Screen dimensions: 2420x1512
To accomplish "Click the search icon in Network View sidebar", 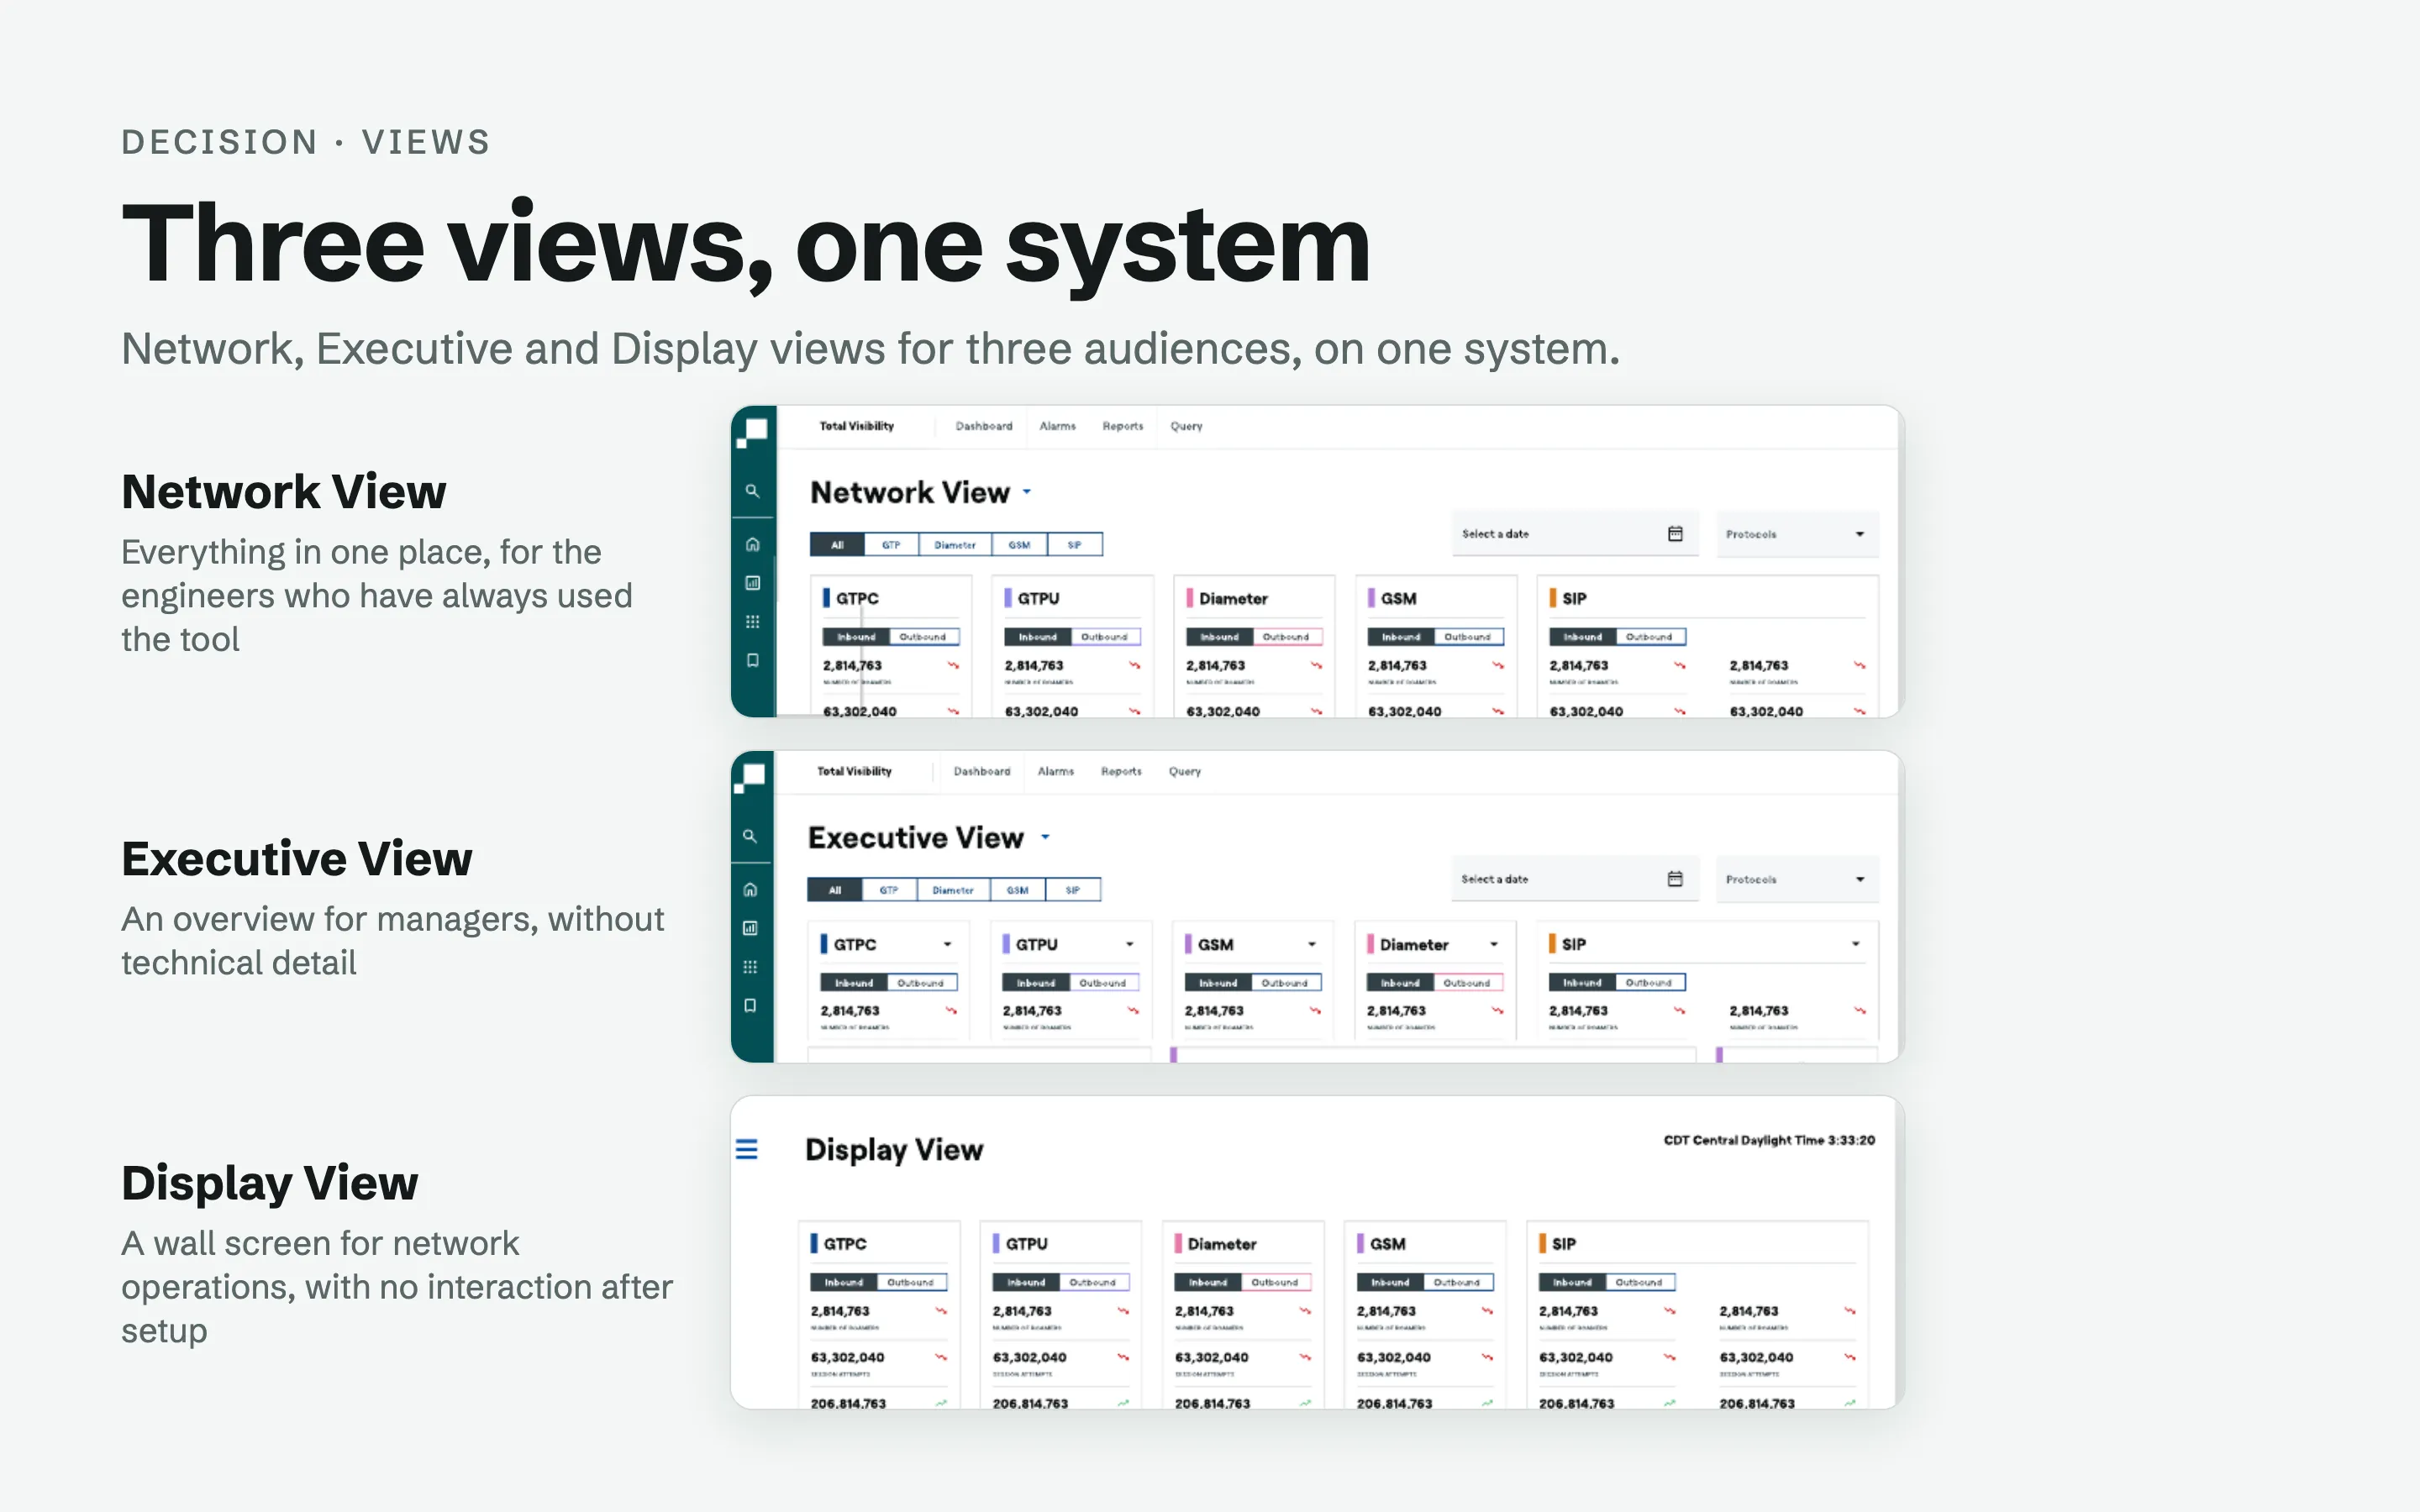I will [x=752, y=491].
